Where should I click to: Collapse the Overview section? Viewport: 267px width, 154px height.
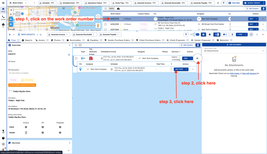(x=69, y=45)
